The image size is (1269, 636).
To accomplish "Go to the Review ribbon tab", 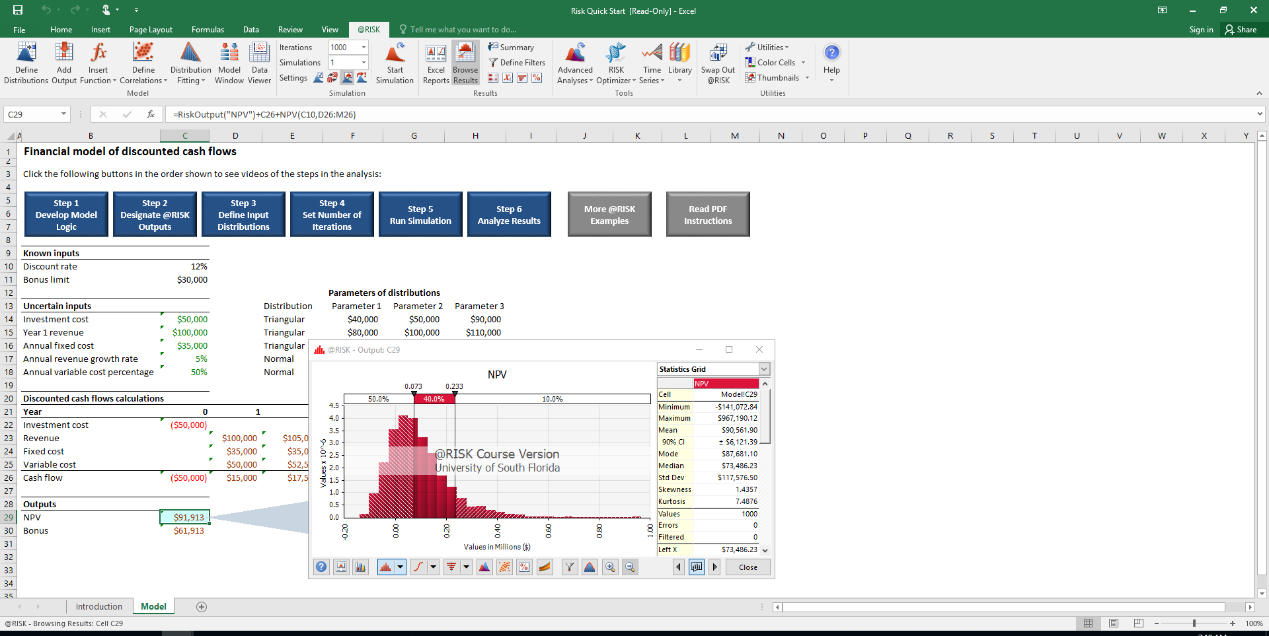I will (290, 30).
